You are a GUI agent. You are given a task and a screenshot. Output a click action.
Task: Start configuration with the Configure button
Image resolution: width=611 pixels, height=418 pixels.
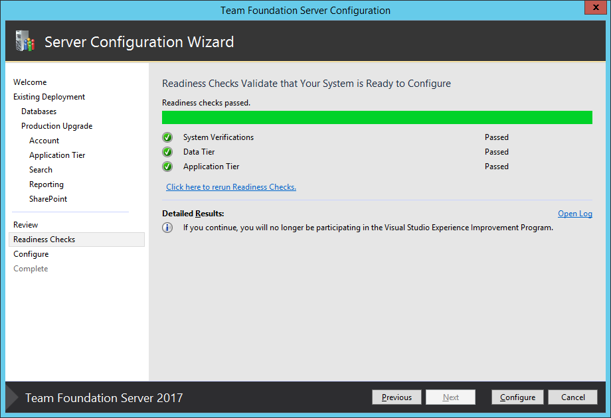pos(517,397)
